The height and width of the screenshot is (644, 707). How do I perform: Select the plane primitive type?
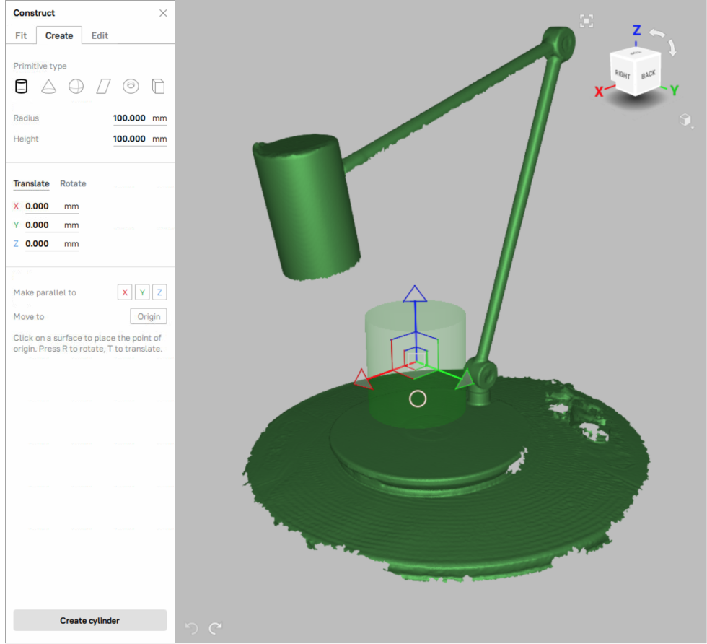[x=104, y=86]
